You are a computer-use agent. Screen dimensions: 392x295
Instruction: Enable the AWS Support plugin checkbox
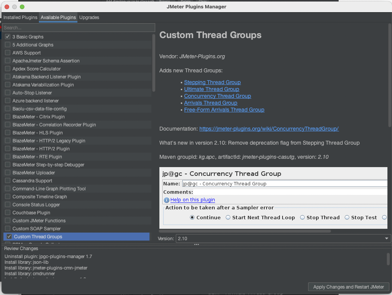click(x=8, y=53)
